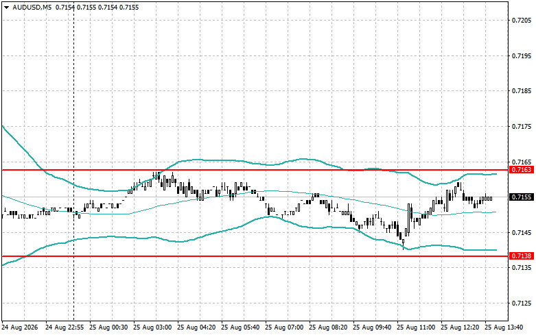Click the 0.7125 price scale value
This screenshot has height=335, width=536.
coord(522,303)
